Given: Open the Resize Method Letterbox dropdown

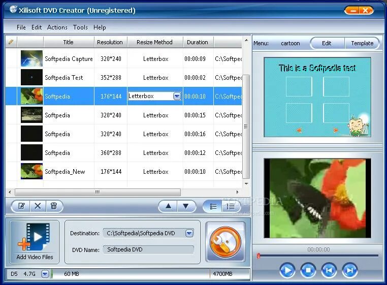Looking at the screenshot, I should click(177, 96).
